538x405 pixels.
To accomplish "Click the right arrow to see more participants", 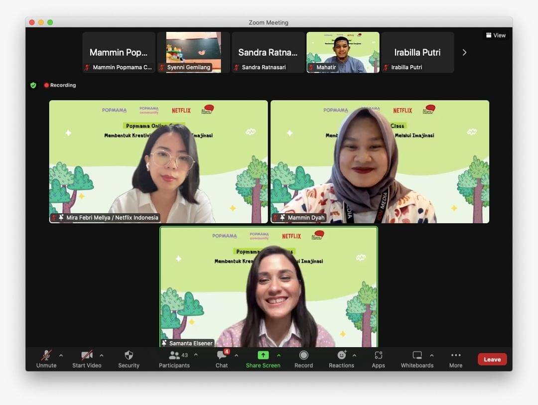I will (464, 52).
